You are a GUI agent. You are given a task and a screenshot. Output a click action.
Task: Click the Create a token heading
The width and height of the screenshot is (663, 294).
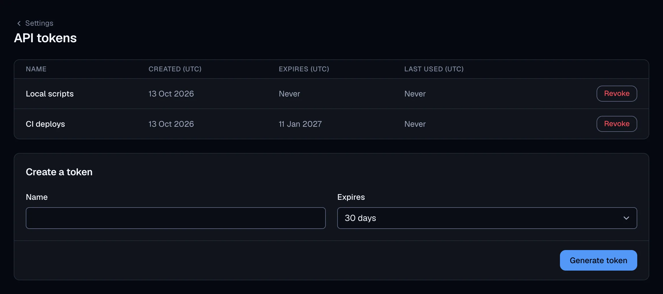[x=59, y=172]
